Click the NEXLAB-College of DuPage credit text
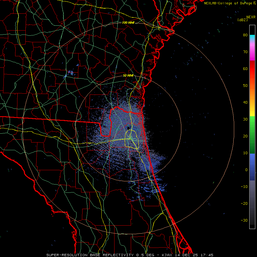The width and height of the screenshot is (257, 257). (x=228, y=3)
